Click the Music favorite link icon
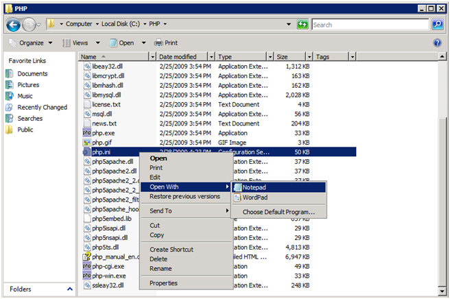The width and height of the screenshot is (450, 299). (x=10, y=96)
